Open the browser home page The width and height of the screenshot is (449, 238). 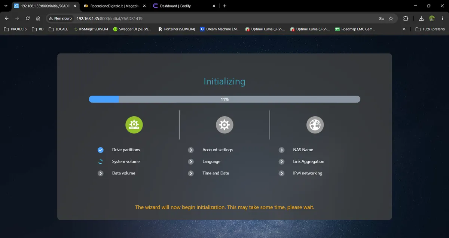pos(38,18)
